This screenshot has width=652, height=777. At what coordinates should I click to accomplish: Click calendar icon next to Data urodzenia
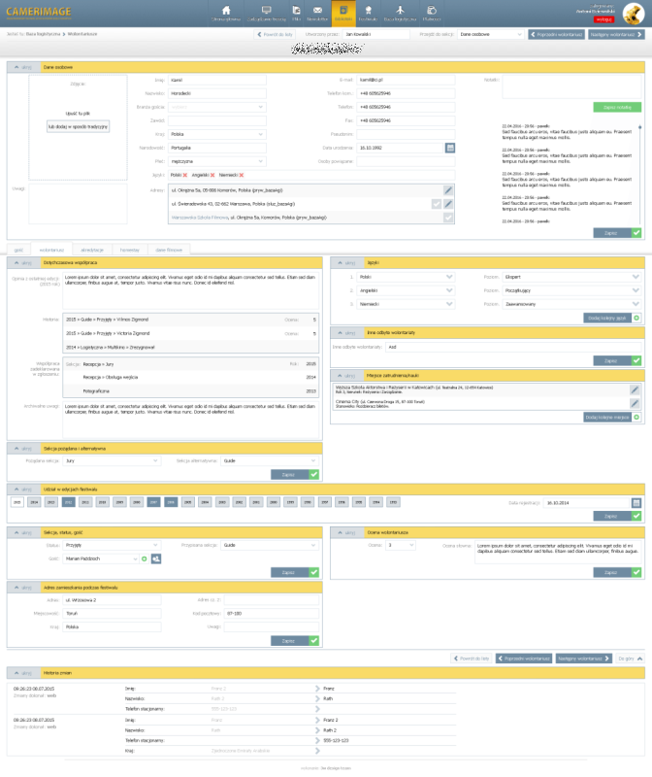pyautogui.click(x=450, y=147)
